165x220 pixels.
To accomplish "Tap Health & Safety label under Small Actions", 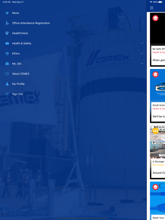I will point(159,109).
